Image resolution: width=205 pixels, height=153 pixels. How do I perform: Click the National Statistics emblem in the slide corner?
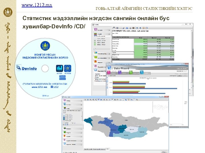tap(8, 12)
